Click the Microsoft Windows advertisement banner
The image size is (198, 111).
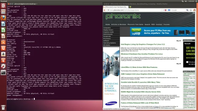(189, 54)
